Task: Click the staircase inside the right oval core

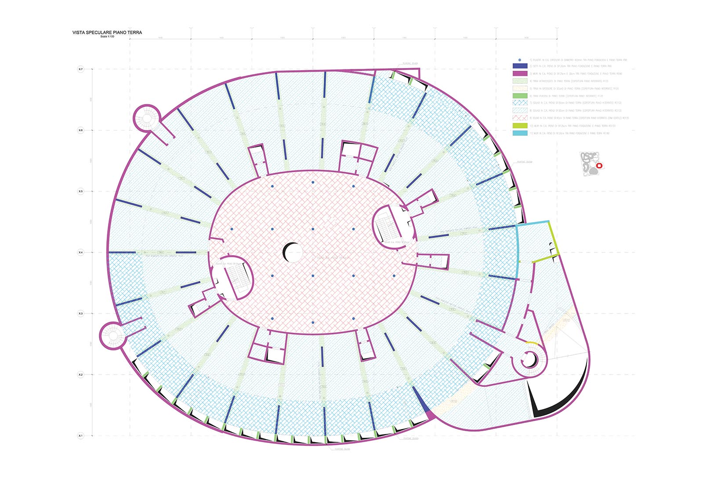Action: (388, 227)
